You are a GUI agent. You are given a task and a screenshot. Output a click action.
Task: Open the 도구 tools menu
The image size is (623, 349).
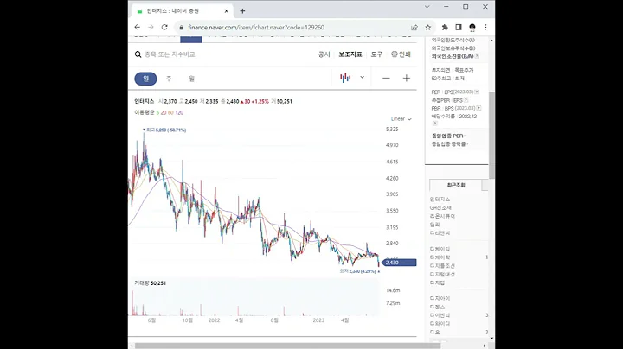point(376,54)
